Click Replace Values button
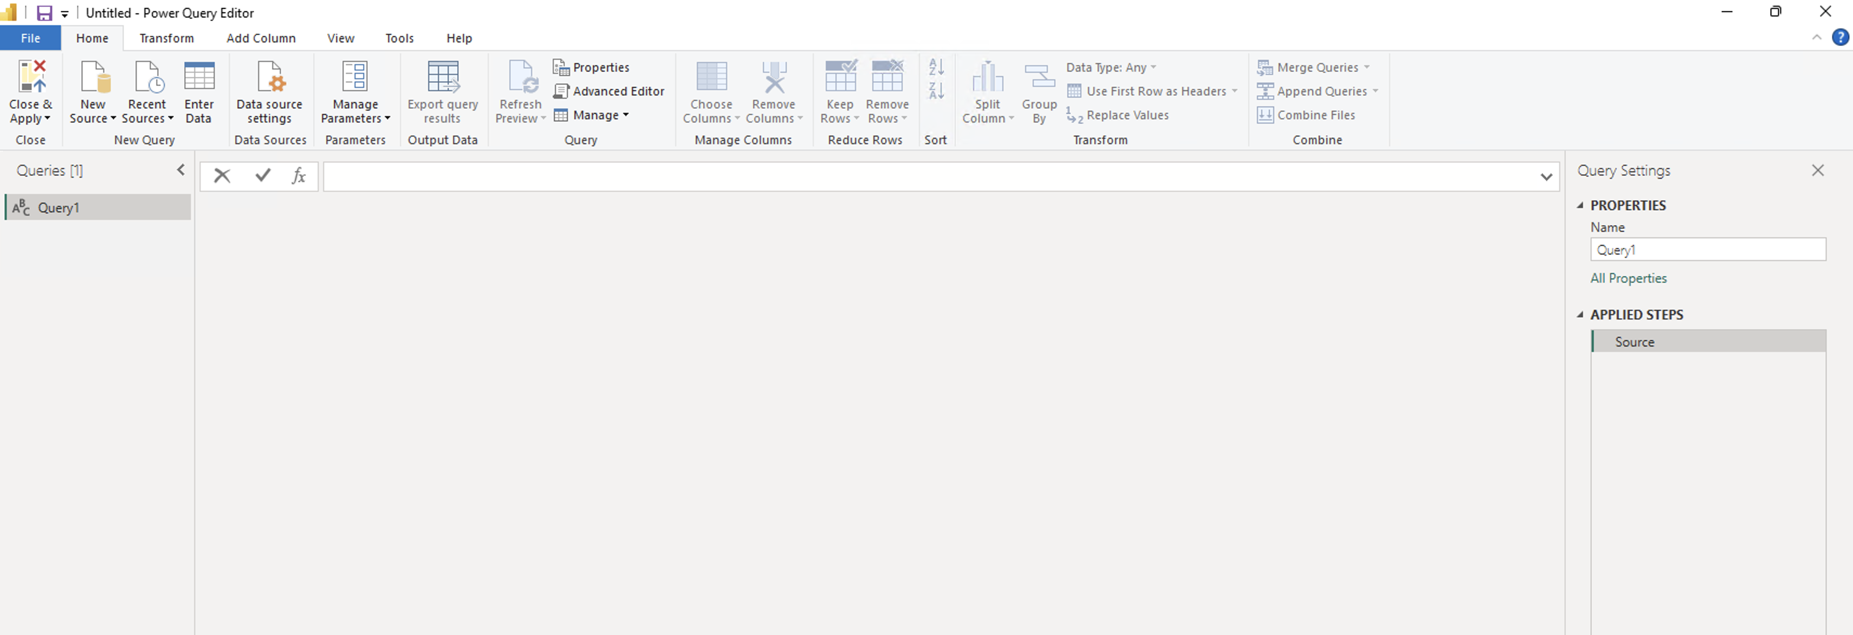This screenshot has height=635, width=1853. tap(1117, 115)
